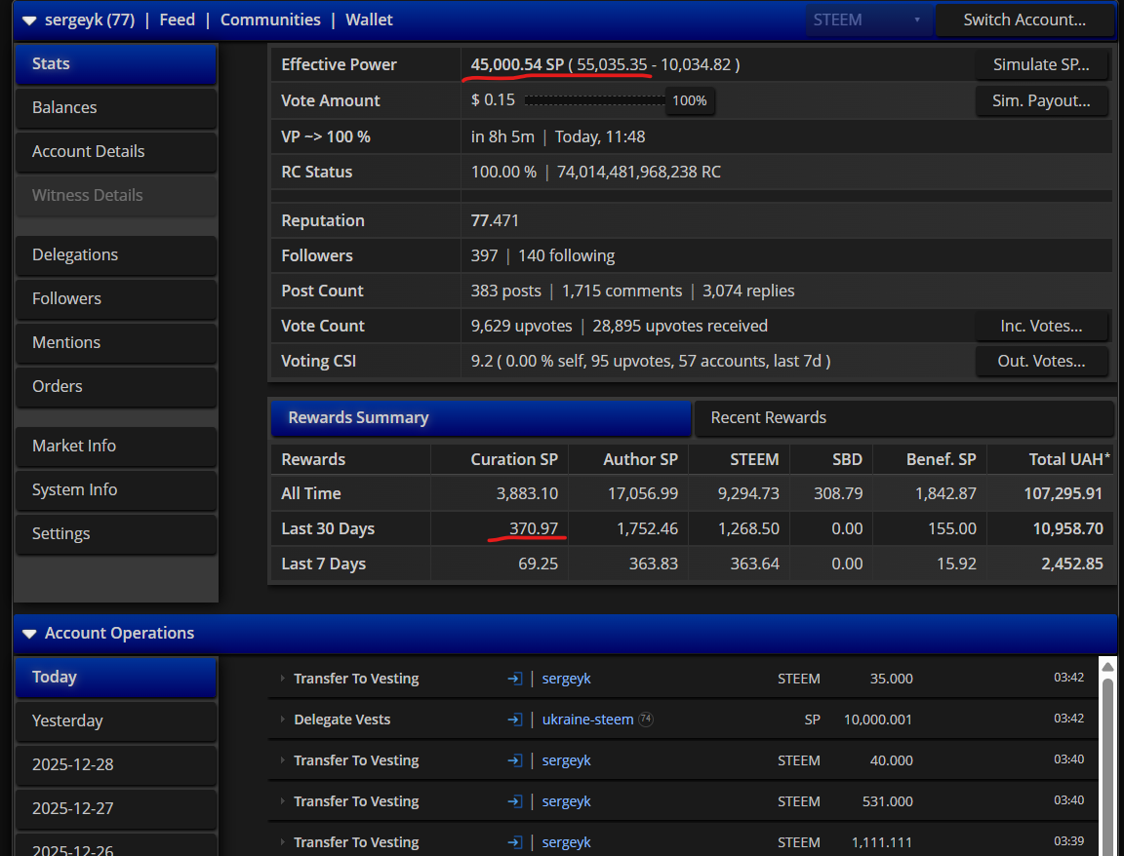Click the sergeyk (77) account name

click(x=90, y=20)
